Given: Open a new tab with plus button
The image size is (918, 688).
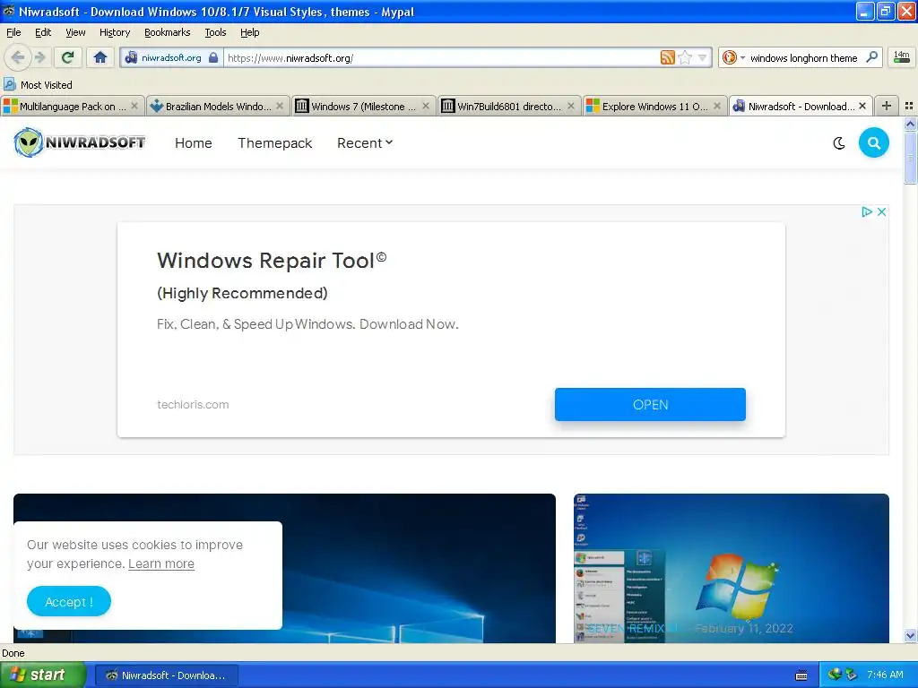Looking at the screenshot, I should (887, 106).
